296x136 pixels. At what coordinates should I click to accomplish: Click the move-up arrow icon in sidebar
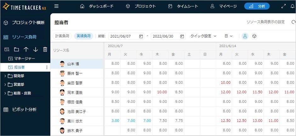click(26, 49)
